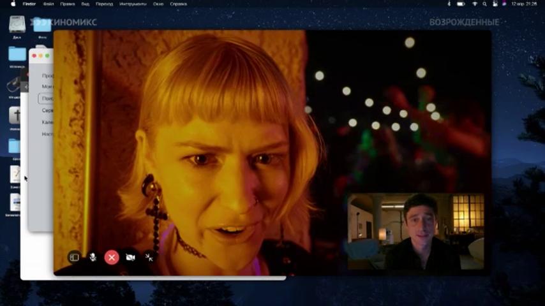Open the Finder menu

(29, 4)
